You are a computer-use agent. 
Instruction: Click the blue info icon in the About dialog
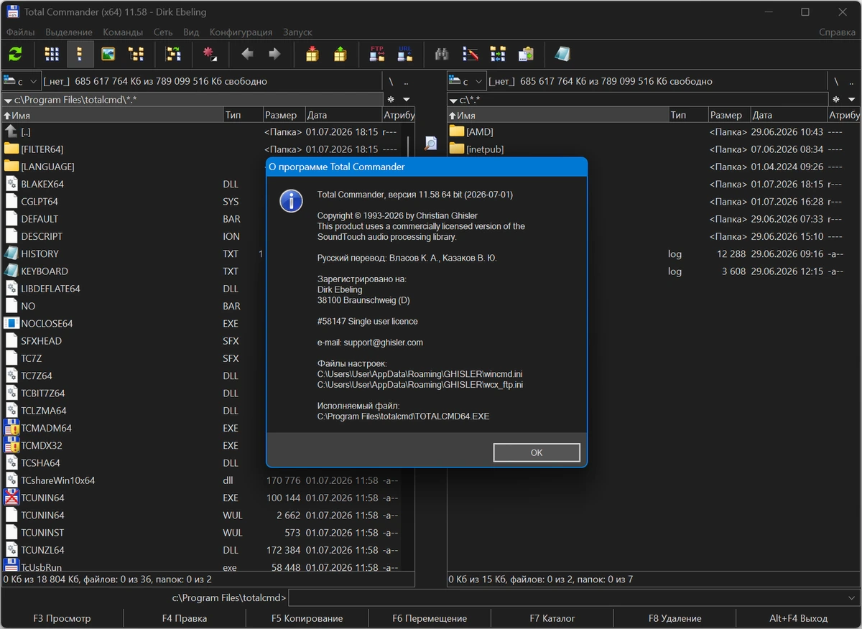291,201
